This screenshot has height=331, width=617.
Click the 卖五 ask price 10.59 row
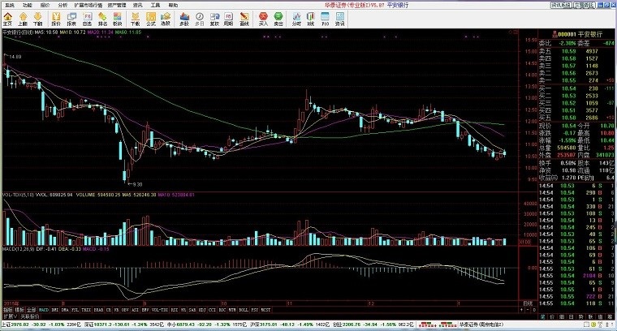[576, 51]
